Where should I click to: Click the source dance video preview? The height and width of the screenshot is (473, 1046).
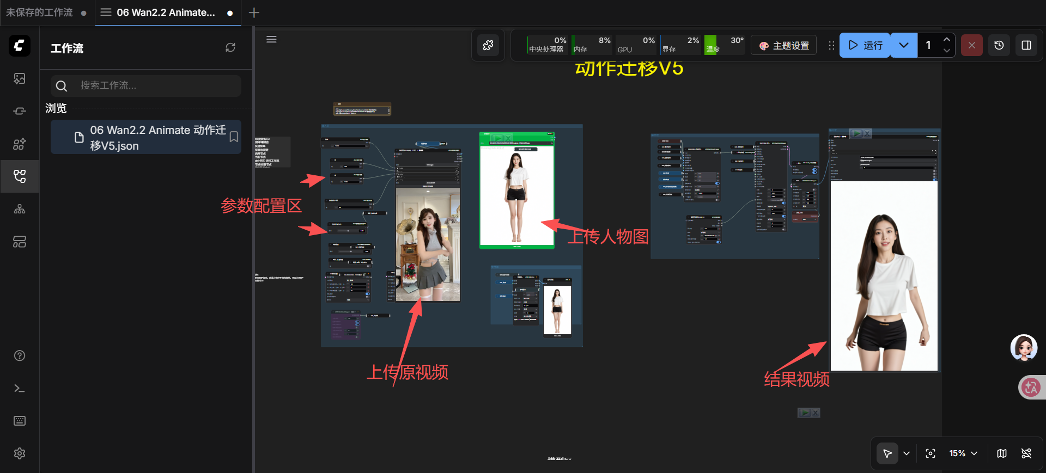click(428, 244)
